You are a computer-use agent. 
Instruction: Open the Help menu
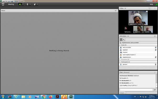point(151,4)
